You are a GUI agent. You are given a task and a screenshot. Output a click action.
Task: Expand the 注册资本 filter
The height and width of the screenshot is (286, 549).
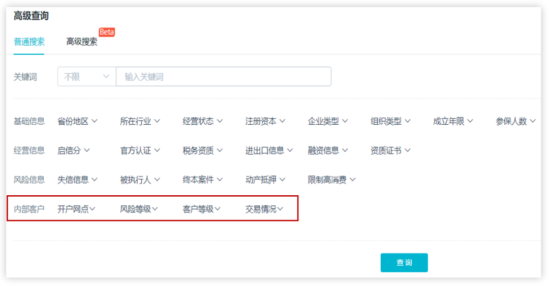(265, 121)
